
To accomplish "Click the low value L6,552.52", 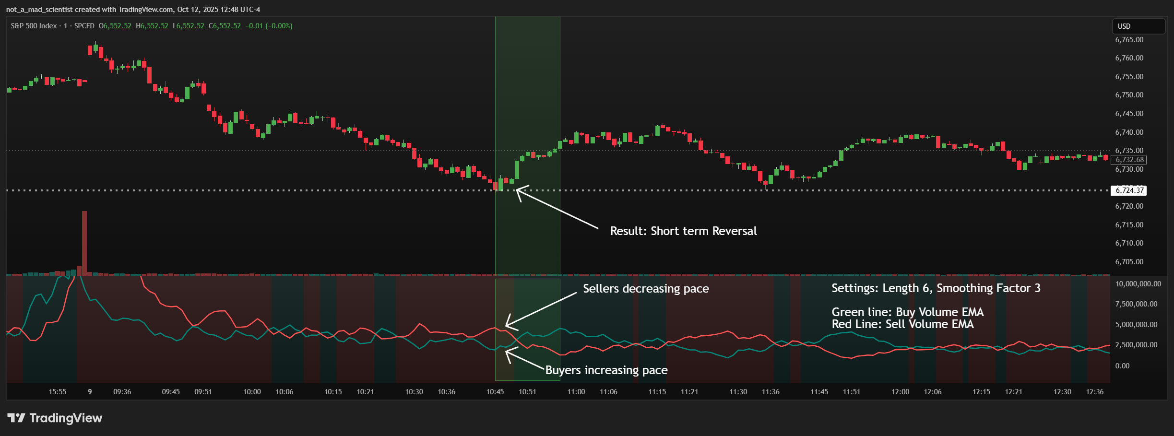I will pyautogui.click(x=189, y=26).
